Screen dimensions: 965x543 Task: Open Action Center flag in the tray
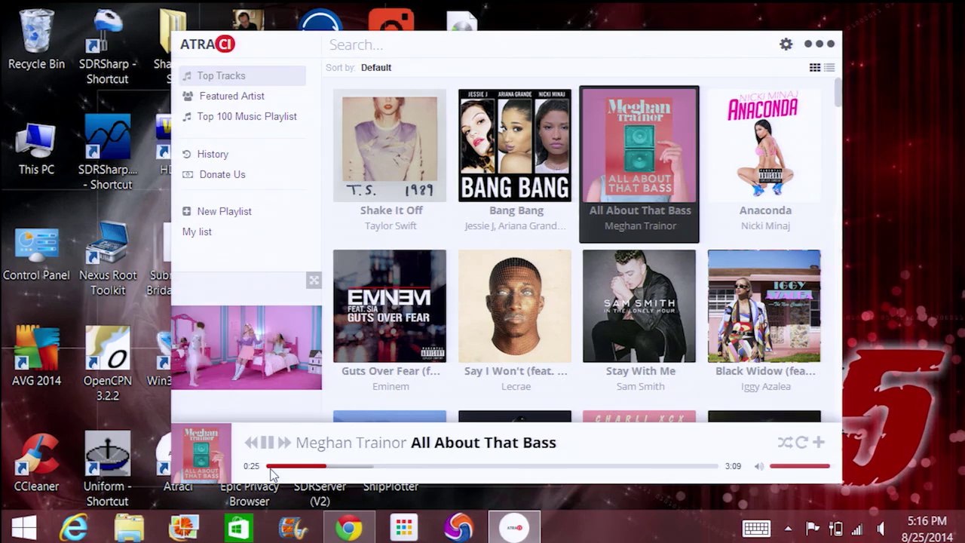point(813,529)
